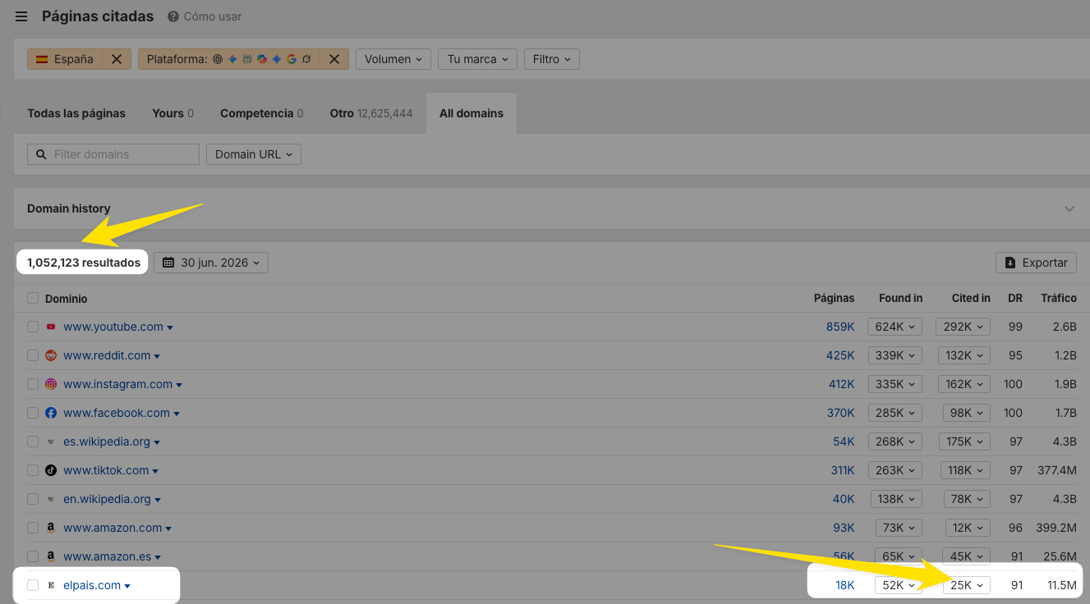Open elpais Cited in 25K dropdown
Image resolution: width=1090 pixels, height=604 pixels.
pos(967,585)
